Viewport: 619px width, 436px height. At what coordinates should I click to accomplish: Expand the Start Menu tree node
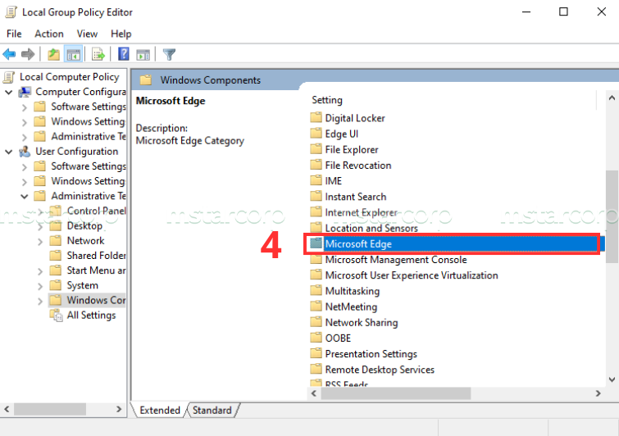tap(40, 271)
